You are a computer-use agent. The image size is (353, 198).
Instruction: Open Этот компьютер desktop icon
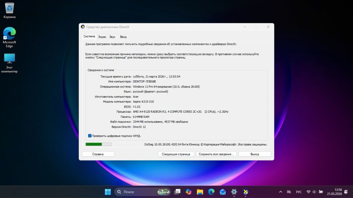point(9,63)
